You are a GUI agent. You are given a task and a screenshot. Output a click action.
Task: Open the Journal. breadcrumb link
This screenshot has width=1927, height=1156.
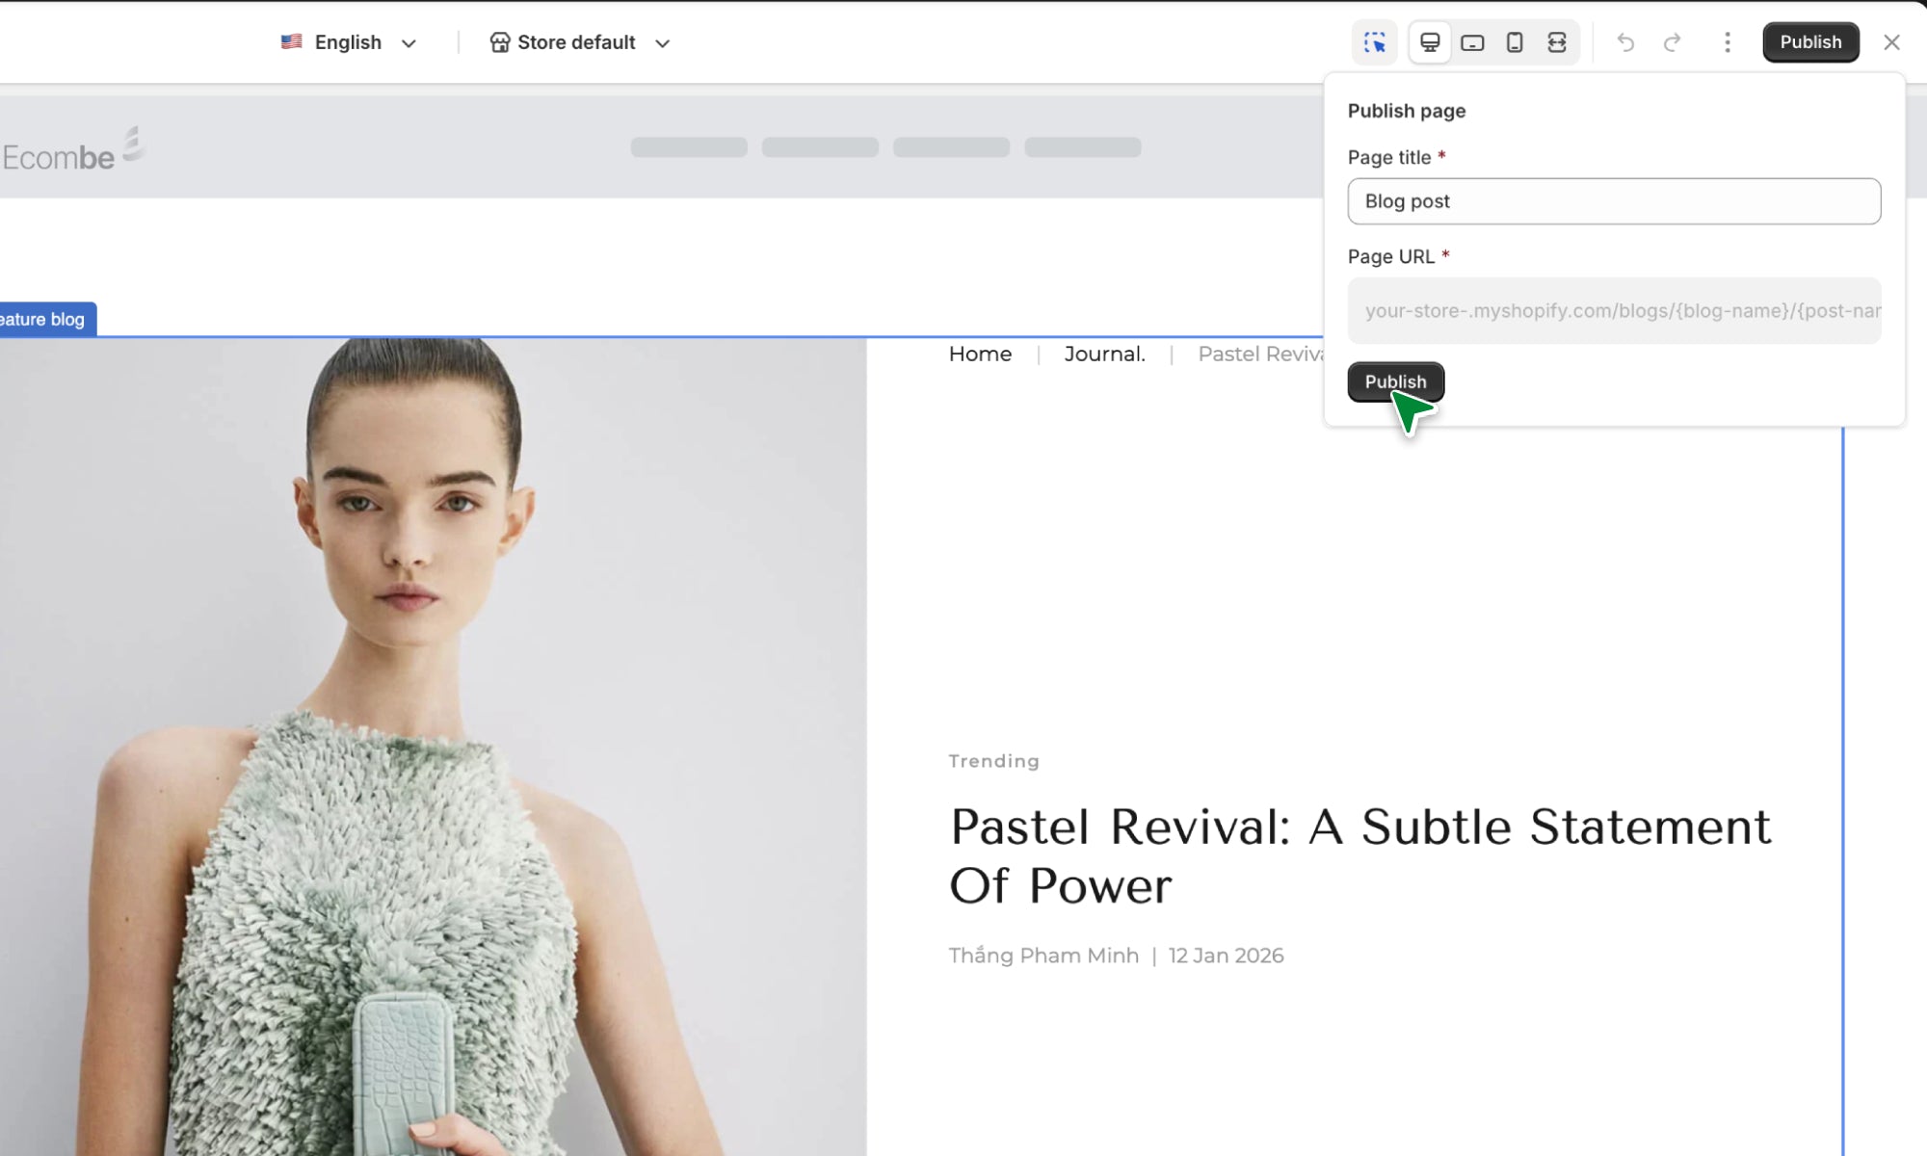tap(1104, 355)
